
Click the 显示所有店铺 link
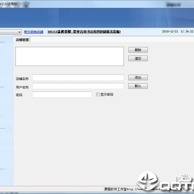pos(34,32)
